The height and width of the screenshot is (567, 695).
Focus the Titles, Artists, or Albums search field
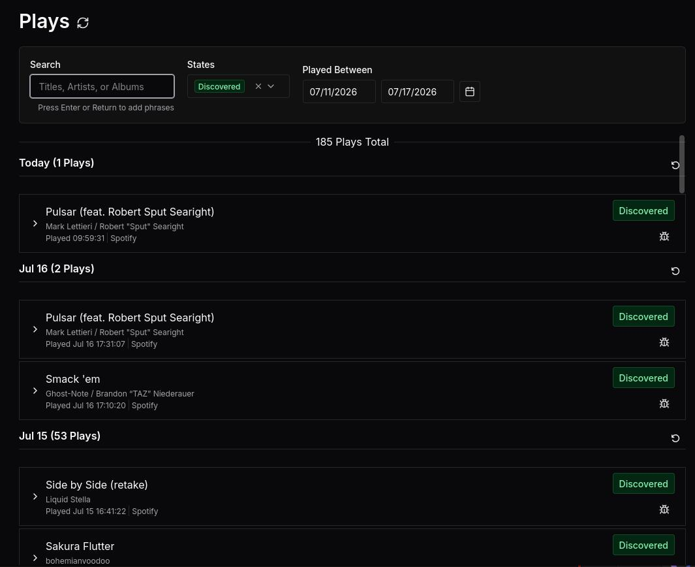click(x=102, y=86)
